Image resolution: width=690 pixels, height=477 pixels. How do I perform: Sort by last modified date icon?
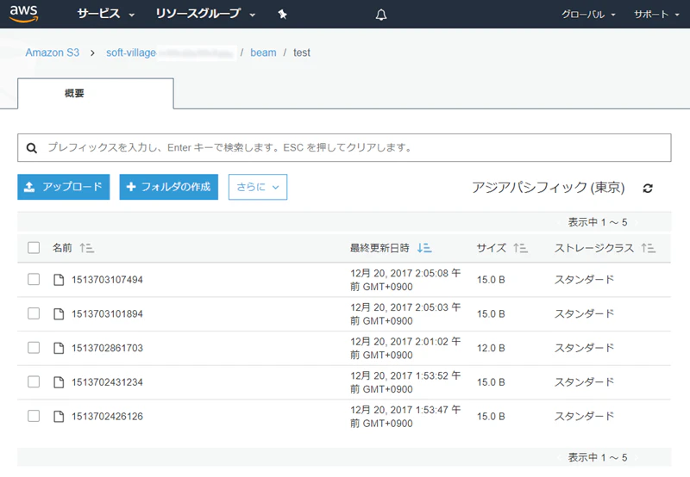click(x=424, y=248)
